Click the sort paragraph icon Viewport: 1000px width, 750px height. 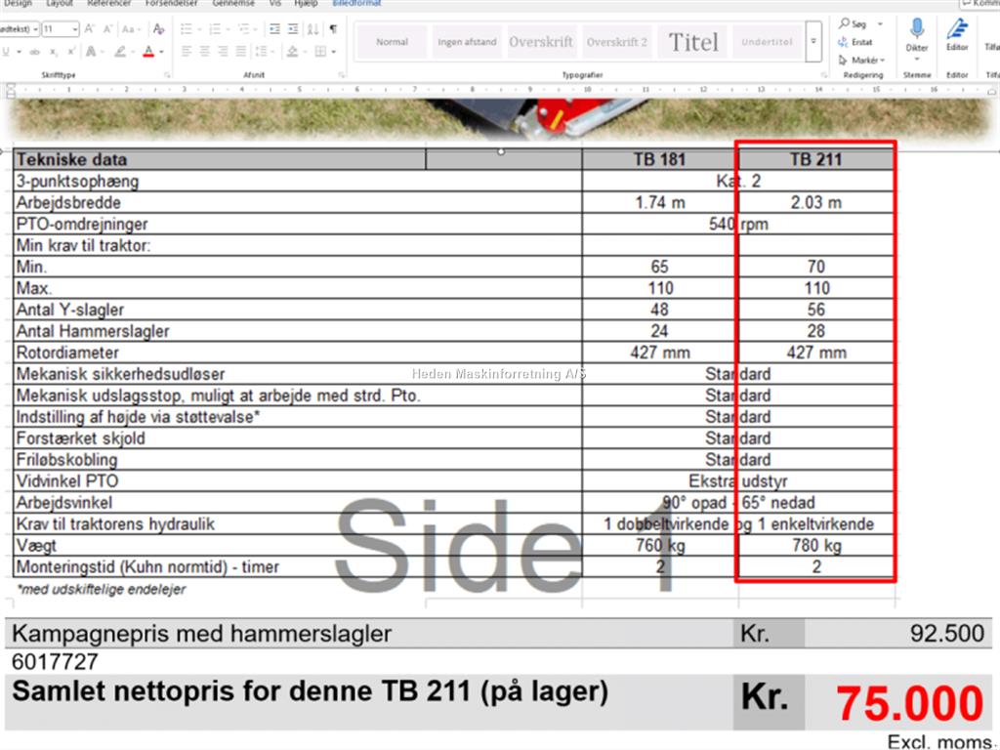(x=314, y=29)
